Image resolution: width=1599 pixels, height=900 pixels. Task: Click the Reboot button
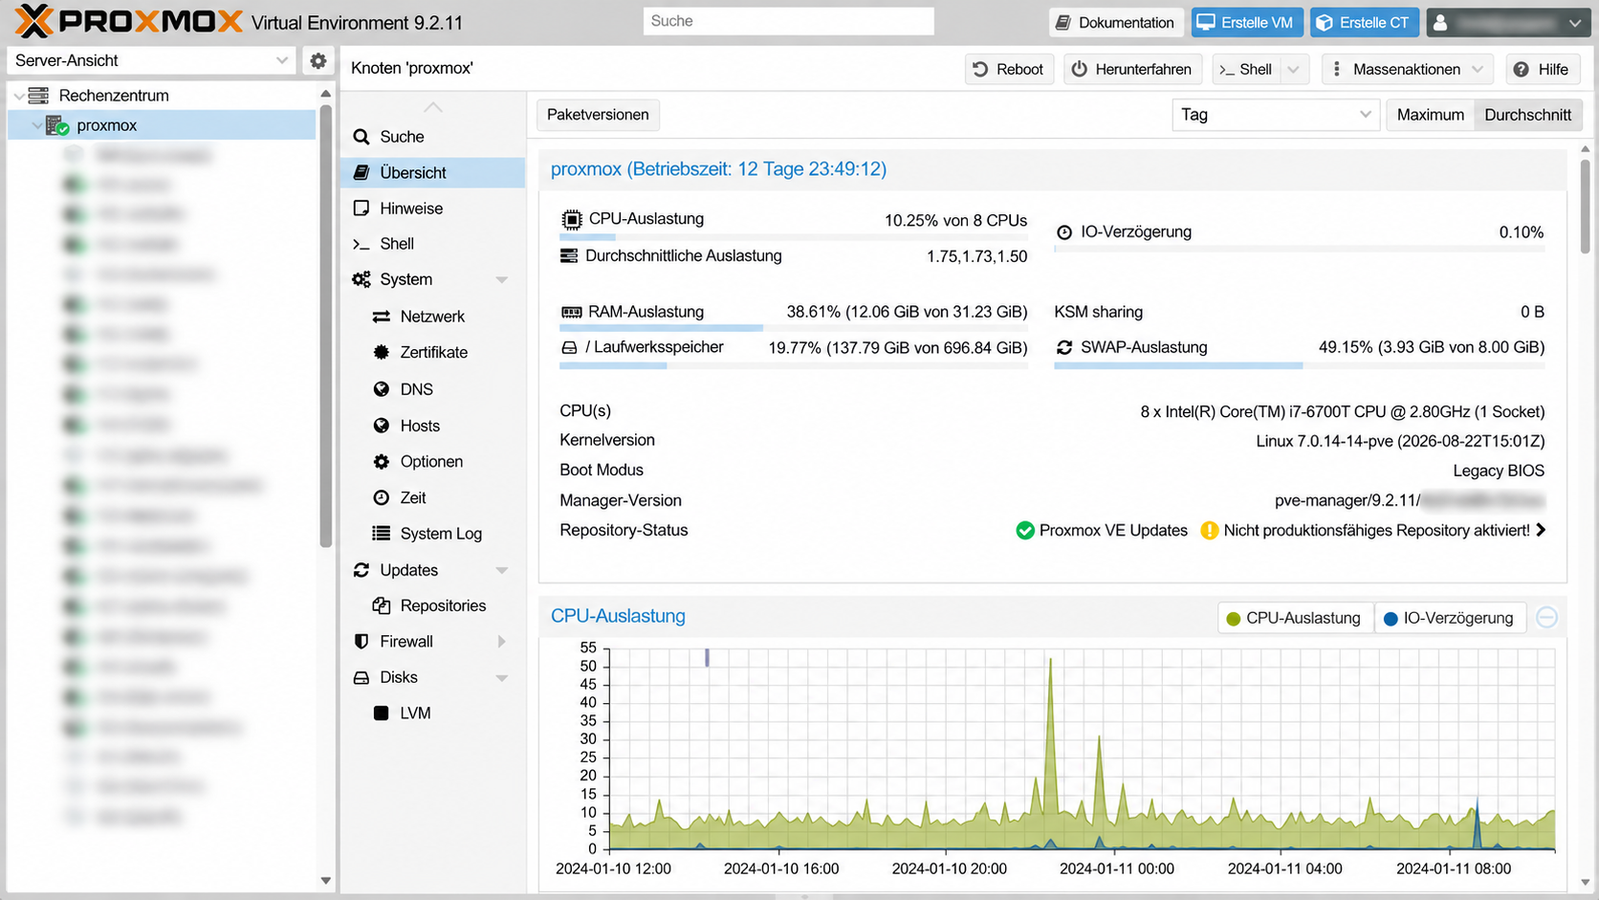1009,69
